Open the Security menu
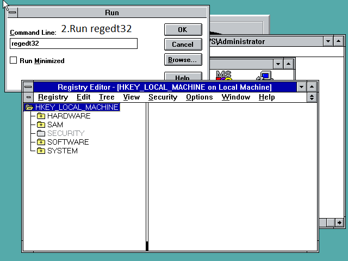348x261 pixels. click(x=163, y=97)
